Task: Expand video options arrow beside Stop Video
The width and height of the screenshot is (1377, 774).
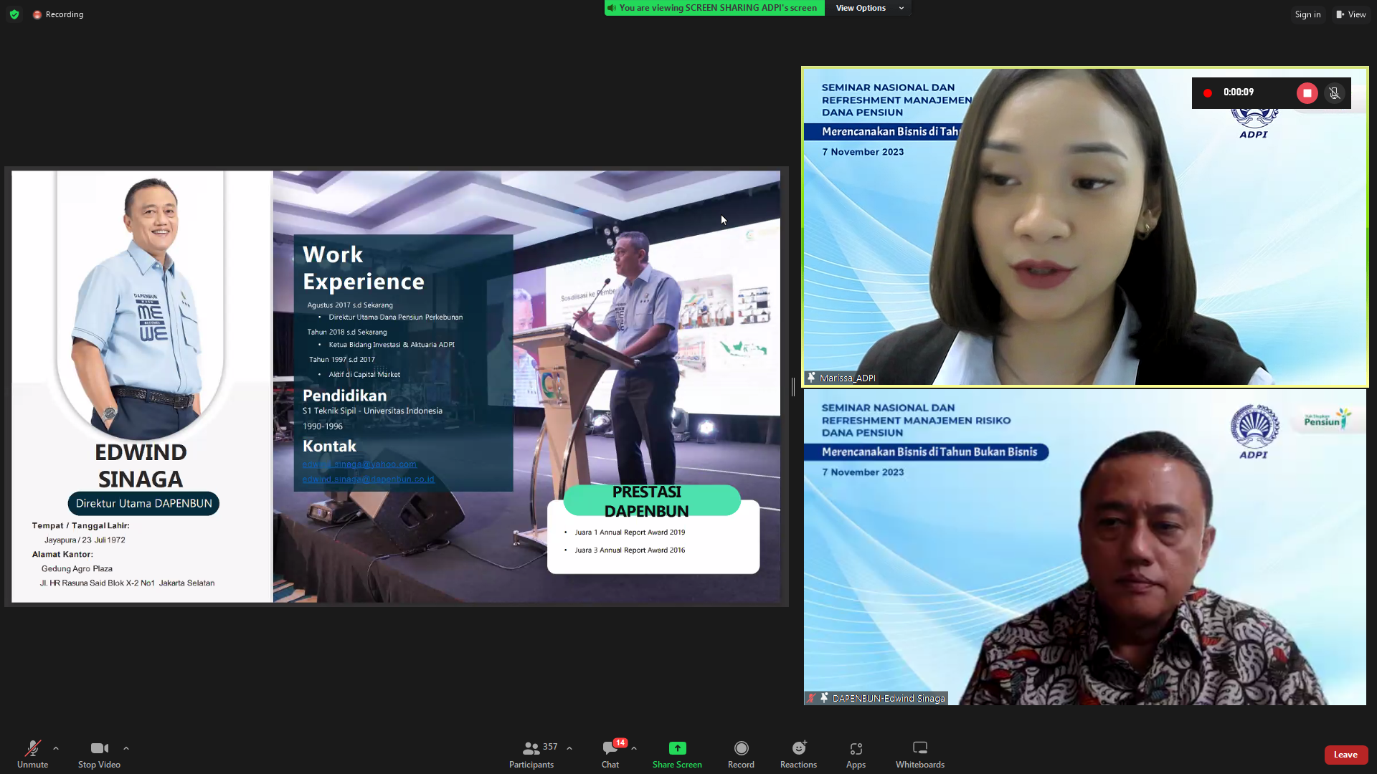Action: point(126,748)
